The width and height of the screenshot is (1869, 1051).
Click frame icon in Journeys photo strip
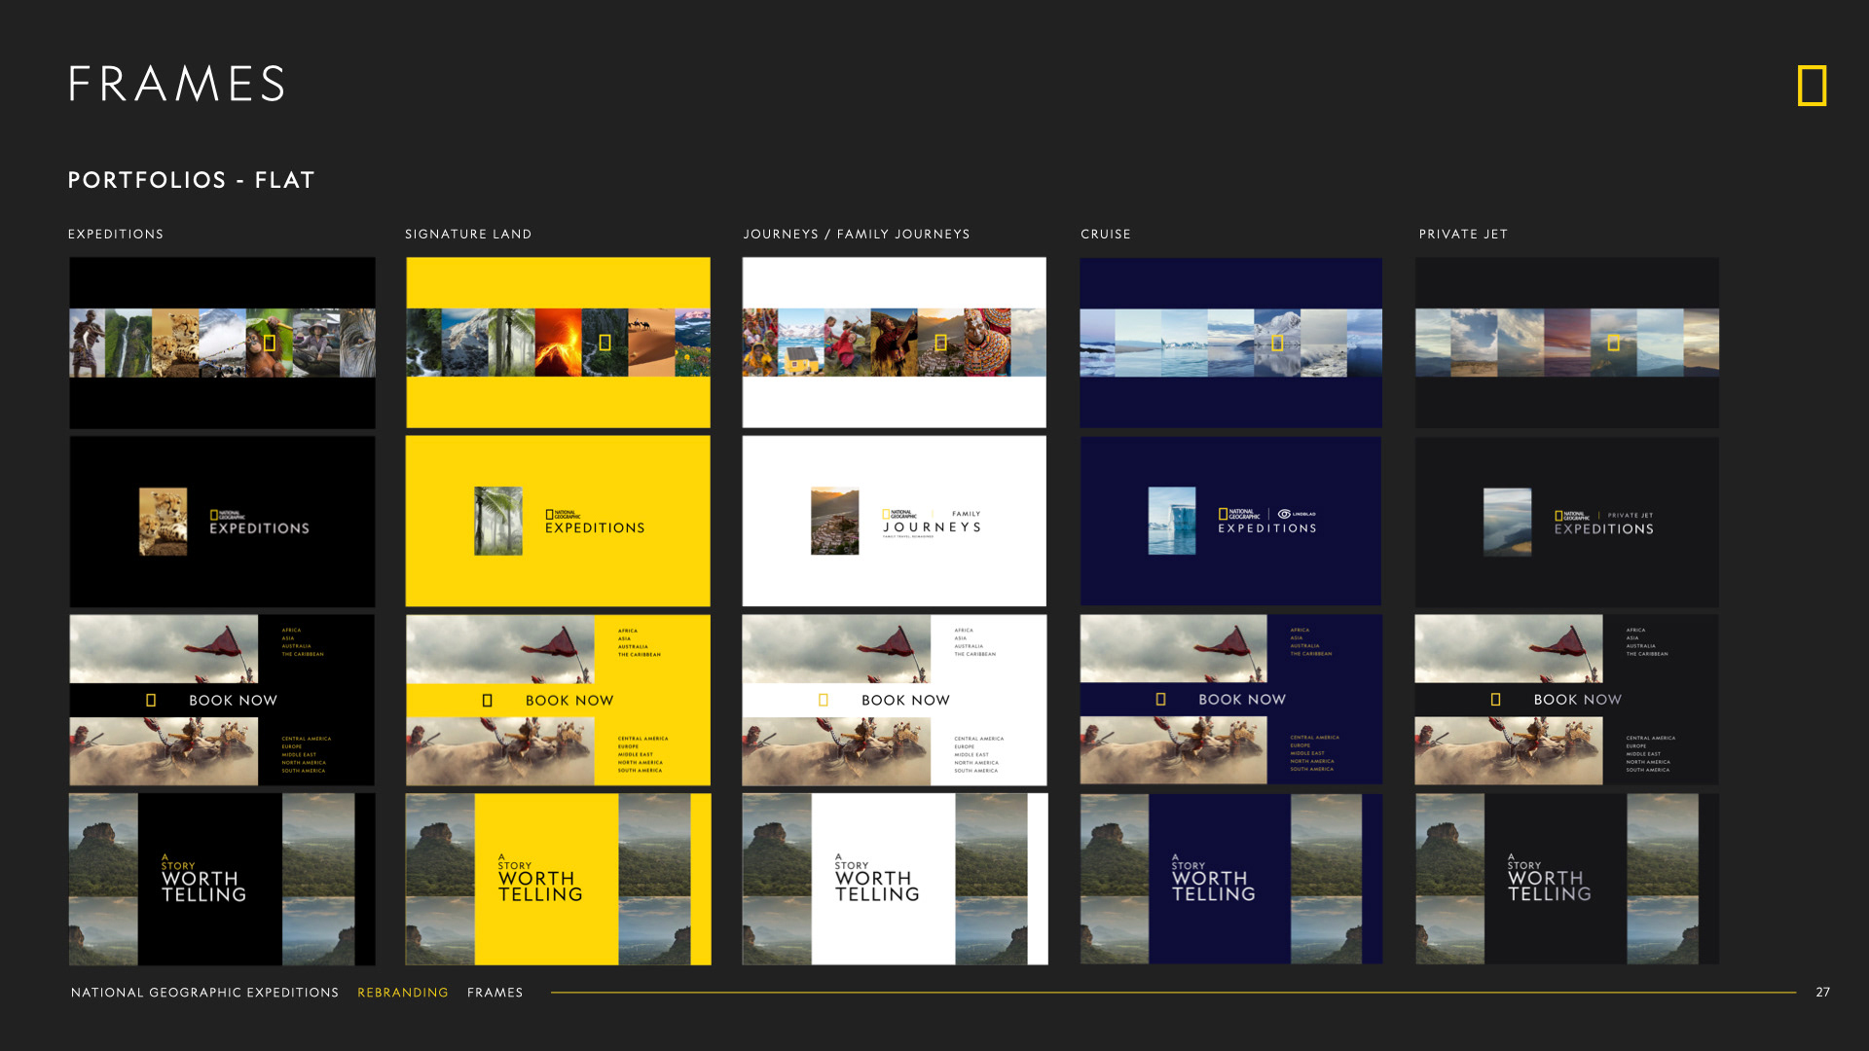click(940, 343)
